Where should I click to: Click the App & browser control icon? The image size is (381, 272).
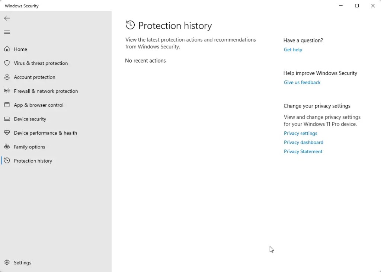click(7, 105)
